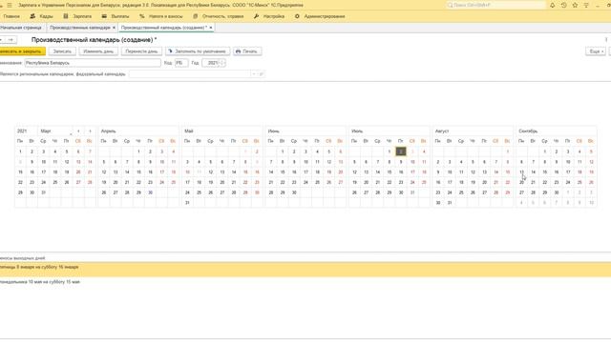Click the forward navigation arrow
The height and width of the screenshot is (343, 611).
point(11,40)
